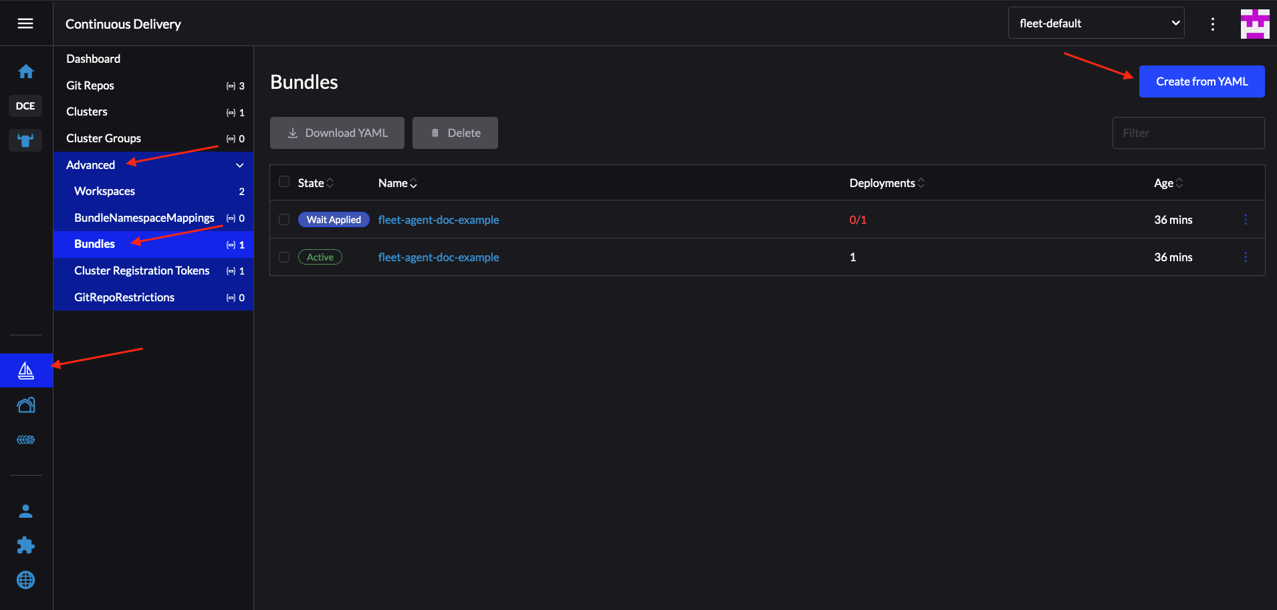Open the Extensions puzzle-piece icon
Screen dimensions: 1277x610
click(x=25, y=545)
